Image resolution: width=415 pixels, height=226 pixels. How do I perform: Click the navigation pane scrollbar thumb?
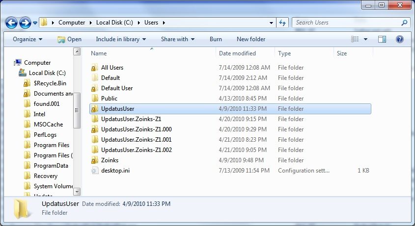click(77, 110)
